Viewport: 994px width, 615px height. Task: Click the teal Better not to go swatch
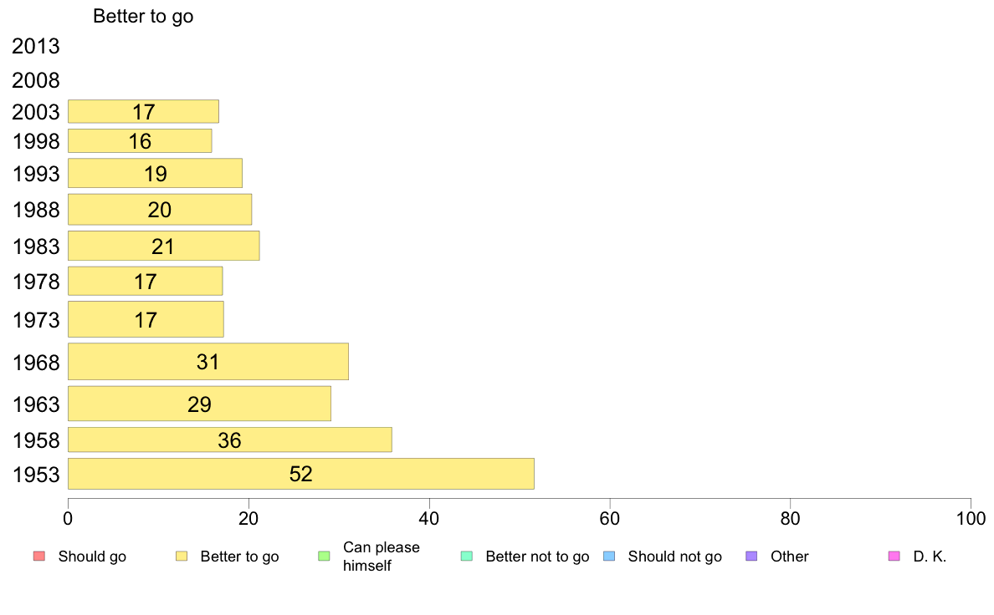[x=466, y=557]
